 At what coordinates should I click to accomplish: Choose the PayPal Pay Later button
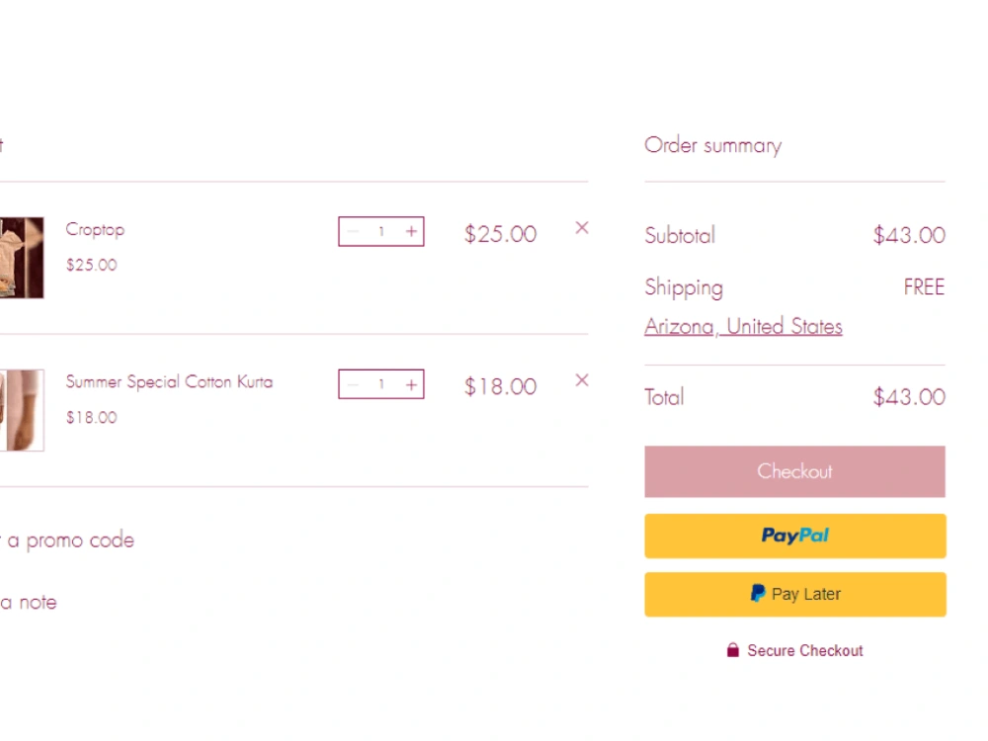tap(795, 594)
